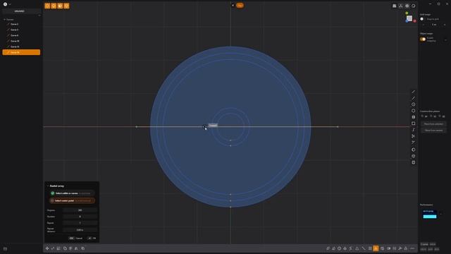Expand the Object snaps options arrow
Screen dimensions: 451x254
tap(445, 40)
